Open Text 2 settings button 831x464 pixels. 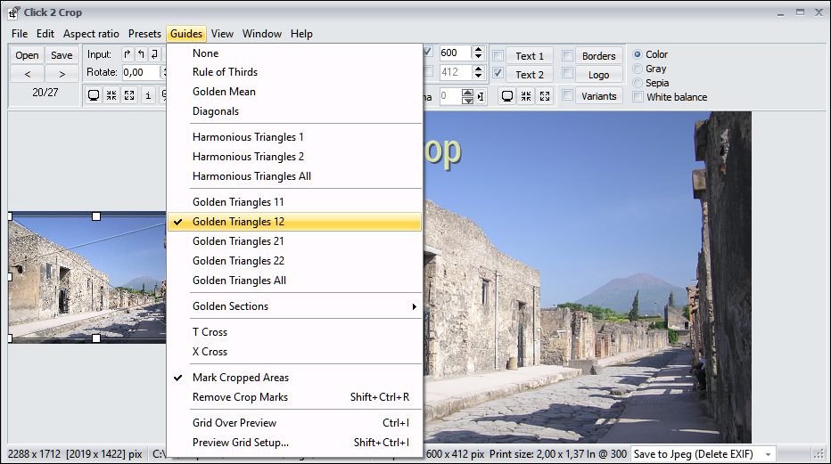(530, 75)
